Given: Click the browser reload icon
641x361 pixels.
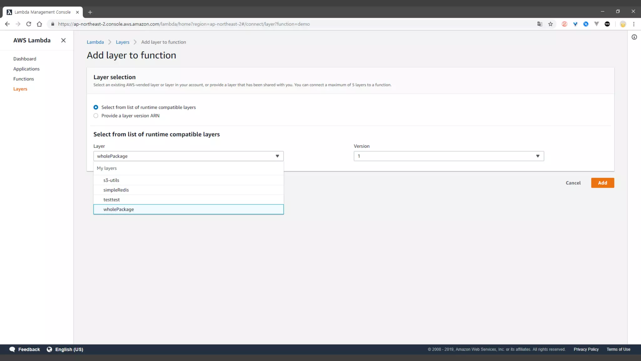Looking at the screenshot, I should point(28,24).
